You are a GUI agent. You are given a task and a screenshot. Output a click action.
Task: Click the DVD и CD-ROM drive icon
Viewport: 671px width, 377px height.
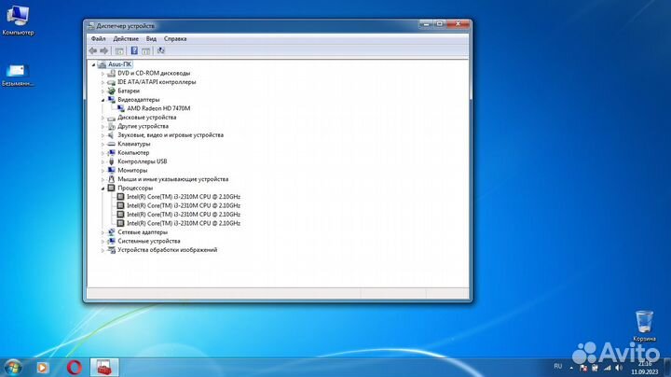tap(111, 74)
